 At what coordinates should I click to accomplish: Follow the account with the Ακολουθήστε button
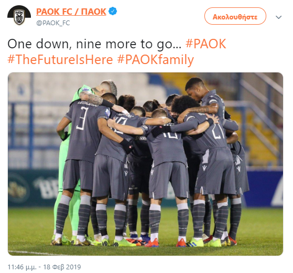pyautogui.click(x=235, y=16)
